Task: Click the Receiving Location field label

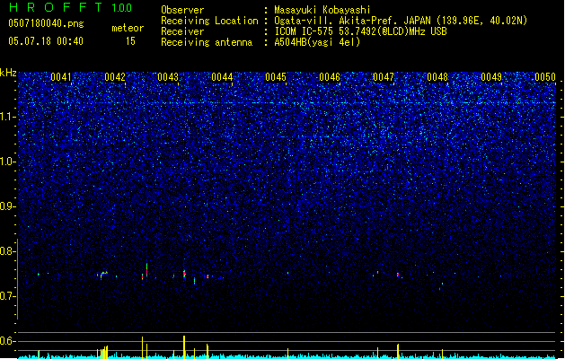Action: click(209, 21)
